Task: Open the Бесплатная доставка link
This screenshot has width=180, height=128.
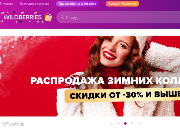Action: [35, 4]
